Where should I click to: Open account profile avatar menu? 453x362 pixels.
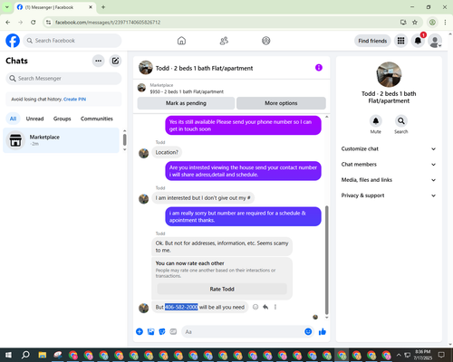coord(435,41)
